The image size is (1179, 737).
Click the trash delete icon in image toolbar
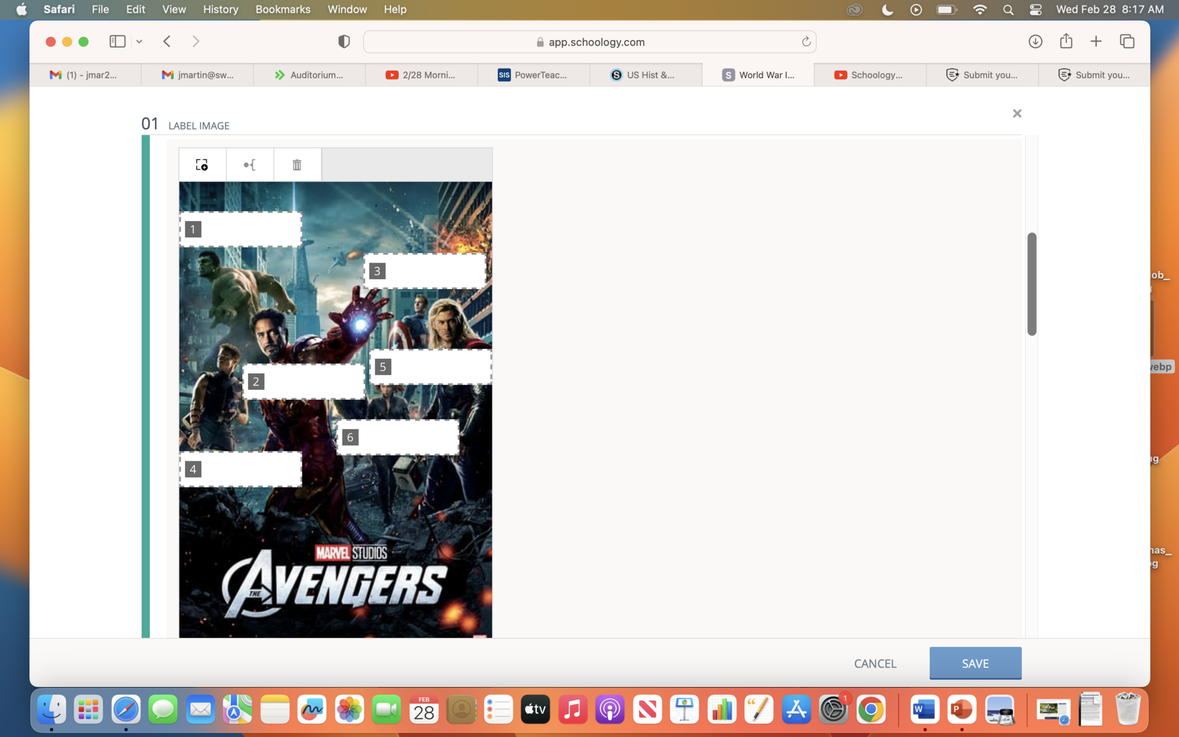point(296,165)
